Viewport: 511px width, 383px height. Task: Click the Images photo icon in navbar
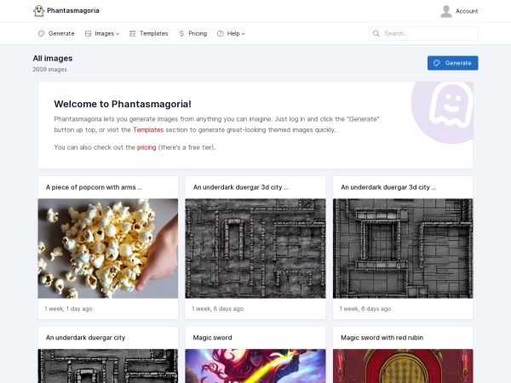(88, 33)
